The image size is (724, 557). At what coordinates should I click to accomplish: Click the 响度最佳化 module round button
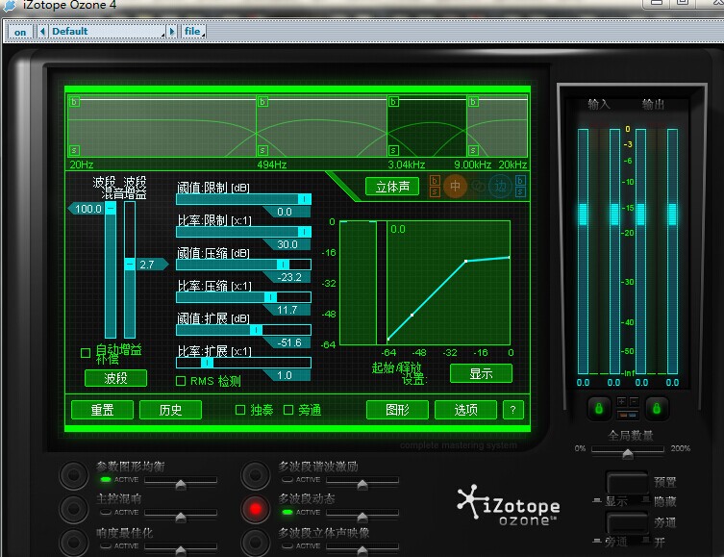73,542
